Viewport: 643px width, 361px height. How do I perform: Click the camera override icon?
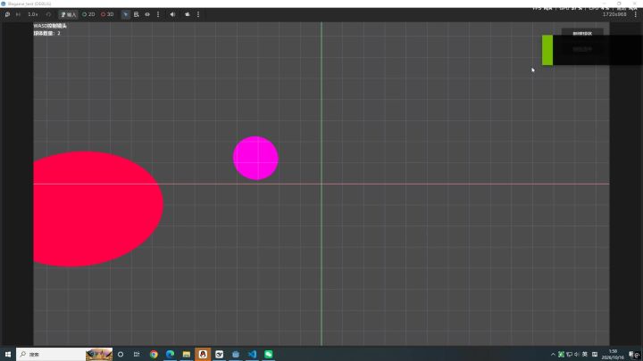[x=188, y=14]
